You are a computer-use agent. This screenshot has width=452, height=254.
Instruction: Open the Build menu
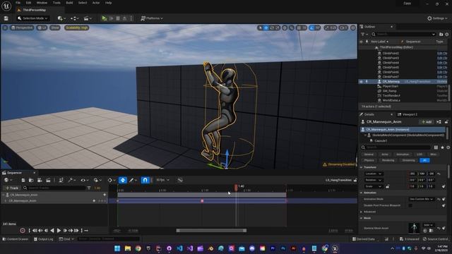[69, 3]
